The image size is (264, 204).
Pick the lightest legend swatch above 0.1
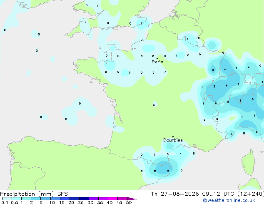(7, 199)
